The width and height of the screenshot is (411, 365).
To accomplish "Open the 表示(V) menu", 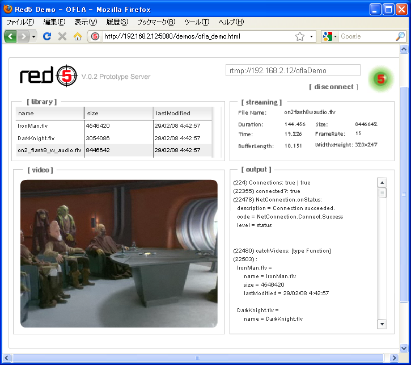I will [x=86, y=22].
